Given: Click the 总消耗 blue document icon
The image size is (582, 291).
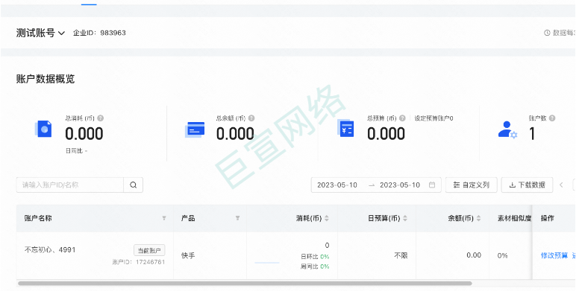Looking at the screenshot, I should pos(43,129).
